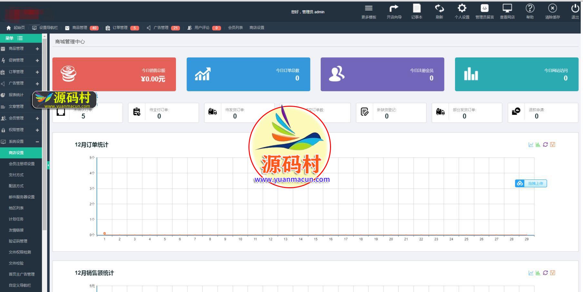Switch 12月销售额统计 chart to bar view
This screenshot has width=583, height=292.
tap(538, 273)
